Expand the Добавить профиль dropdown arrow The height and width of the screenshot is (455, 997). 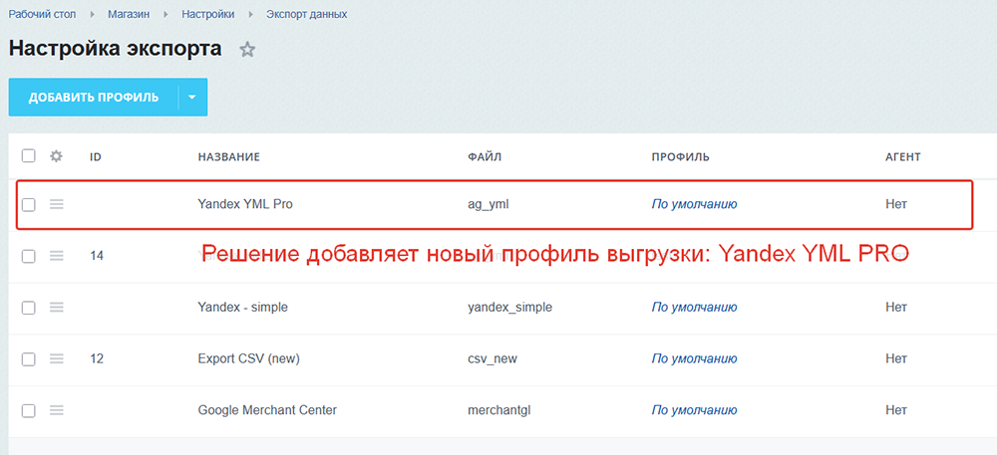(192, 98)
